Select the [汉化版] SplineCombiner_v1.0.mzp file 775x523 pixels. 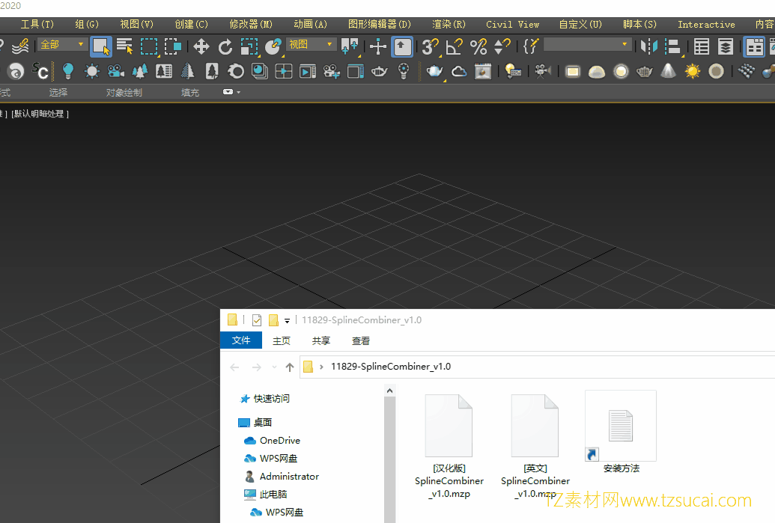[449, 447]
